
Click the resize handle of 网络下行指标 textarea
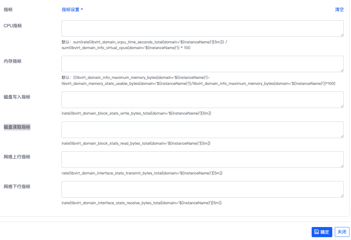coord(342,196)
